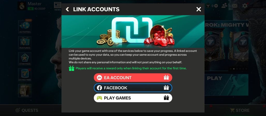Viewport: 266px width, 116px height.
Task: Go back using the left chevron arrow
Action: point(68,9)
